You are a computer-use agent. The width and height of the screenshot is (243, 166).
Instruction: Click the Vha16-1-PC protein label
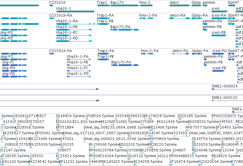(77, 68)
